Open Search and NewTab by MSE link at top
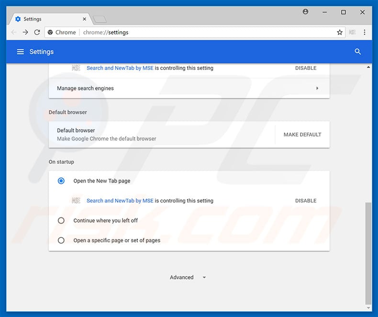Screen dimensions: 378x317 (120, 68)
